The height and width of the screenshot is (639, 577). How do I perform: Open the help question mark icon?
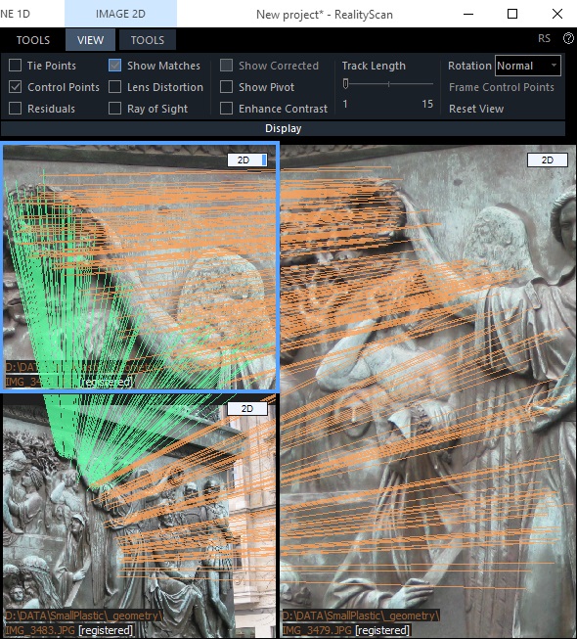568,39
